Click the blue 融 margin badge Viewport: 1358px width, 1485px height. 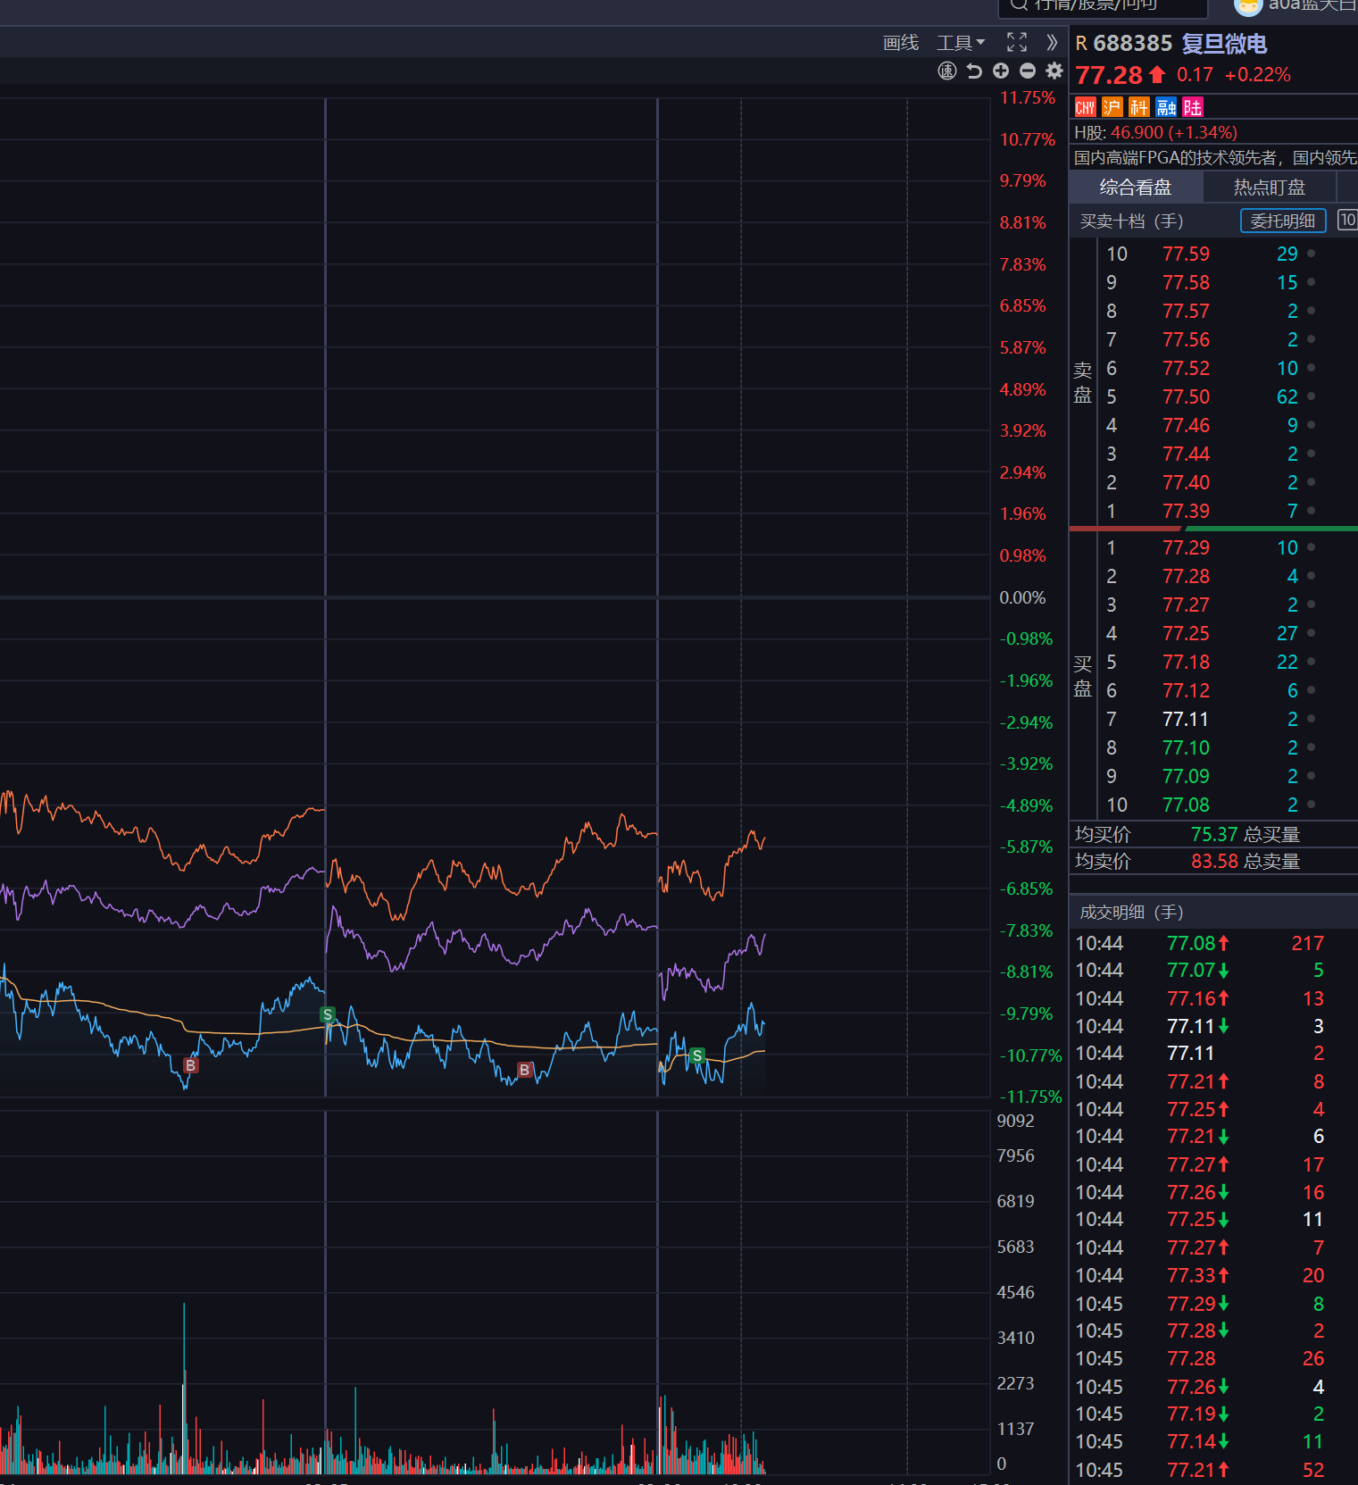tap(1166, 108)
